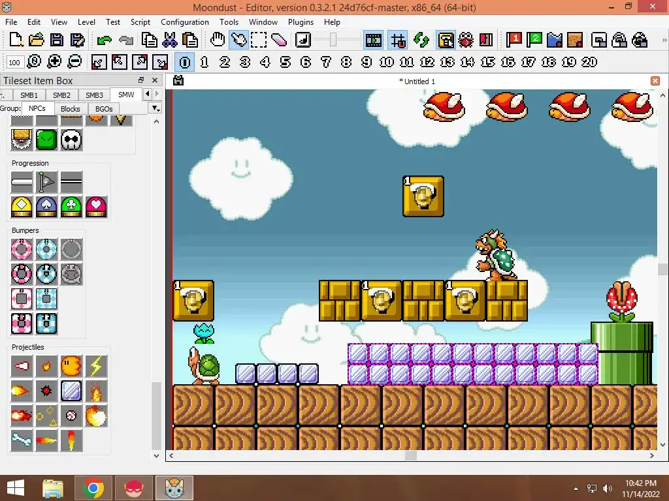Image resolution: width=669 pixels, height=501 pixels.
Task: Save the level with floppy icon
Action: 57,40
